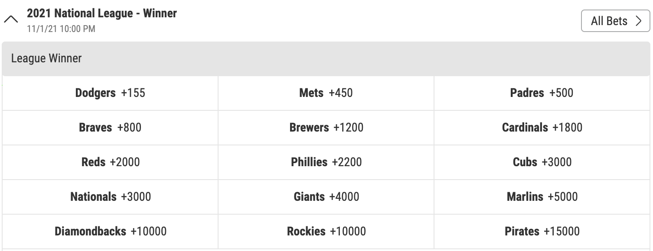This screenshot has width=653, height=251.
Task: Select Dodgers +155 bet
Action: 110,93
